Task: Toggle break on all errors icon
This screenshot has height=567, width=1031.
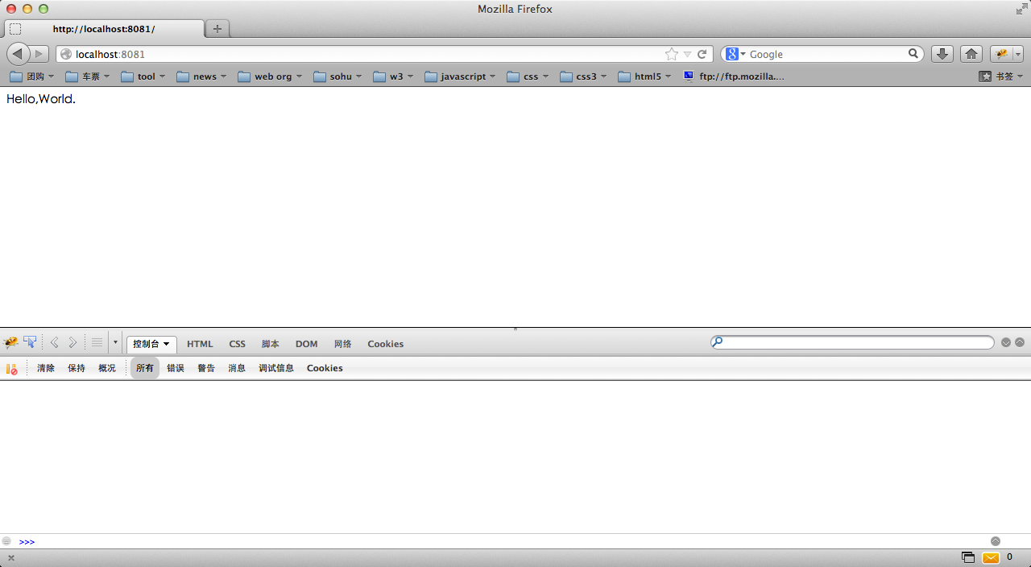Action: click(x=11, y=368)
